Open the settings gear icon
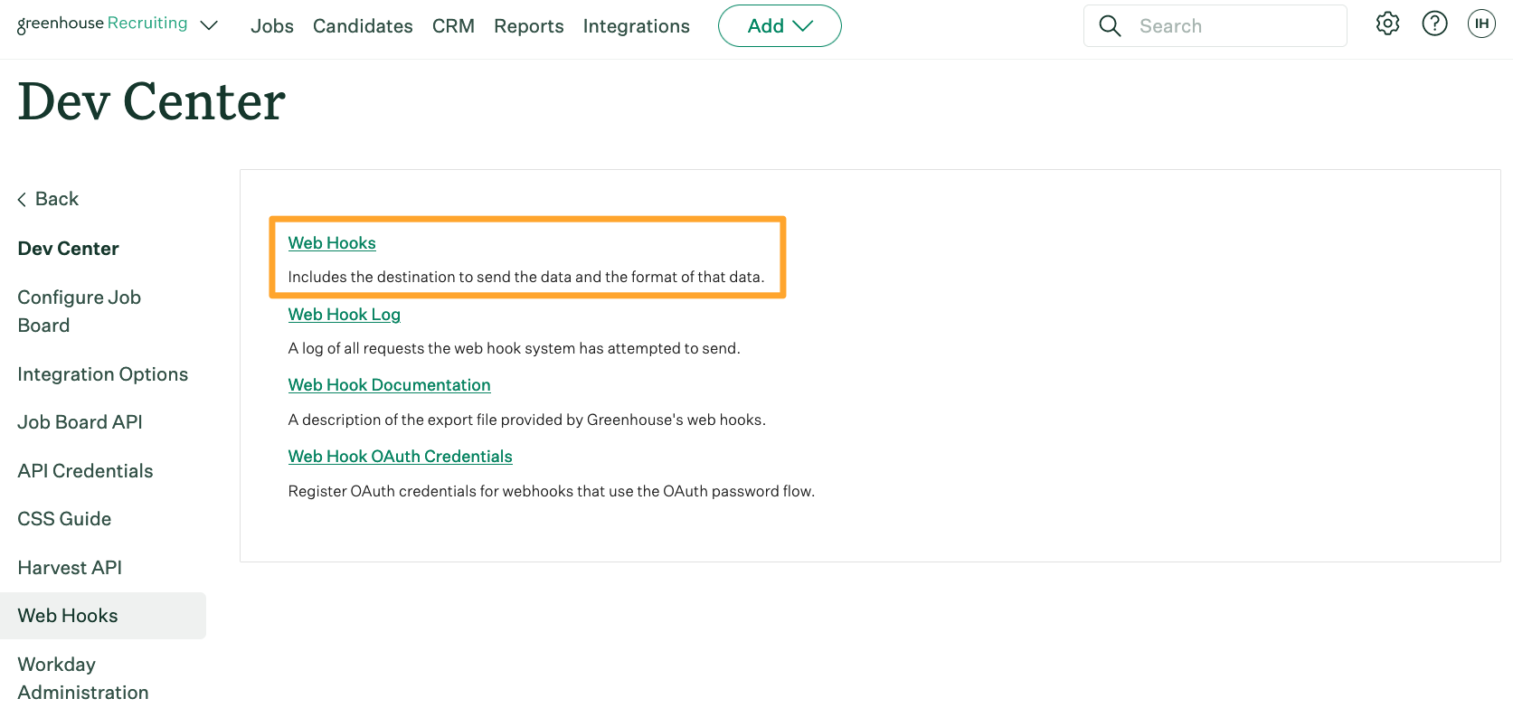Screen dimensions: 1513x708 (1387, 24)
